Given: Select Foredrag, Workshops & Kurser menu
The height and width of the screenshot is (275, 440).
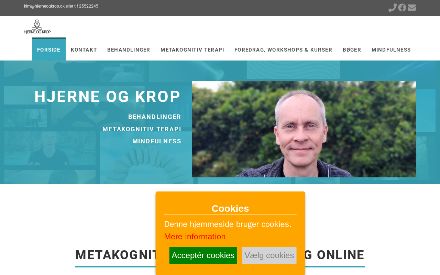Looking at the screenshot, I should pyautogui.click(x=283, y=50).
